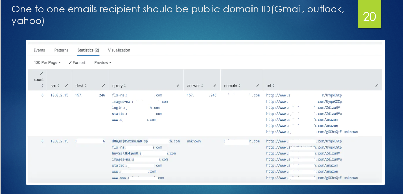Click the sort arrows next to dest header
The width and height of the screenshot is (403, 194).
pyautogui.click(x=86, y=85)
